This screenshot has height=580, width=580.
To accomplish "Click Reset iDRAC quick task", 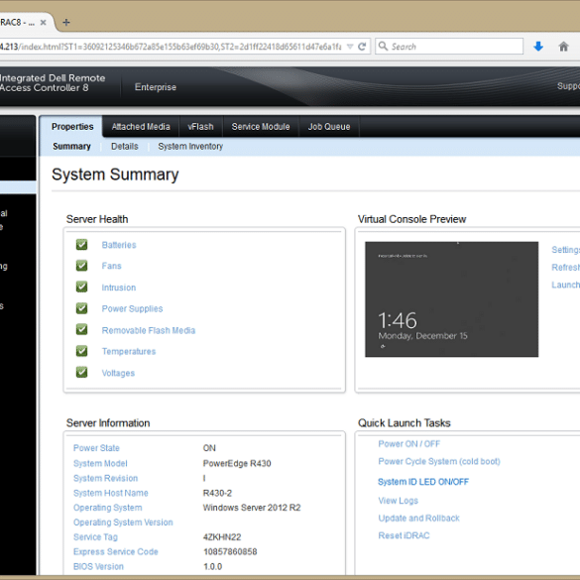I will [x=404, y=535].
